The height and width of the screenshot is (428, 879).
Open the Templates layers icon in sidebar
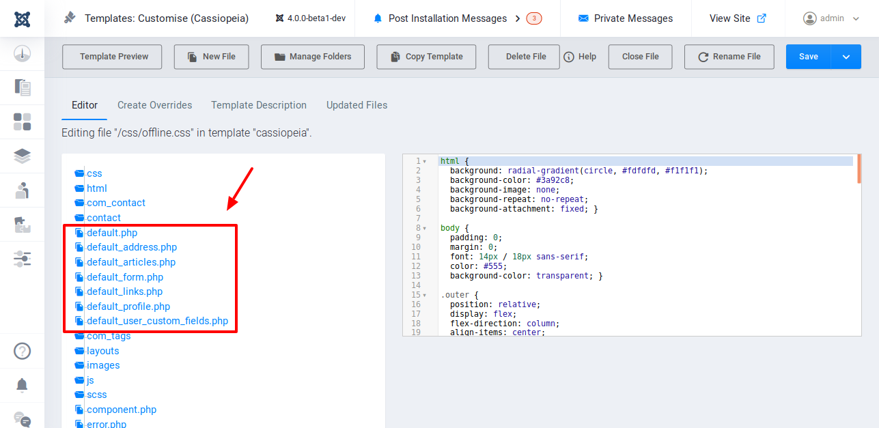[x=21, y=156]
